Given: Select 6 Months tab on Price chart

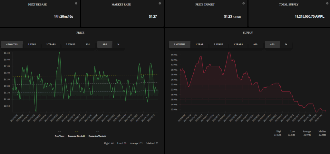Looking at the screenshot, I should (12, 44).
